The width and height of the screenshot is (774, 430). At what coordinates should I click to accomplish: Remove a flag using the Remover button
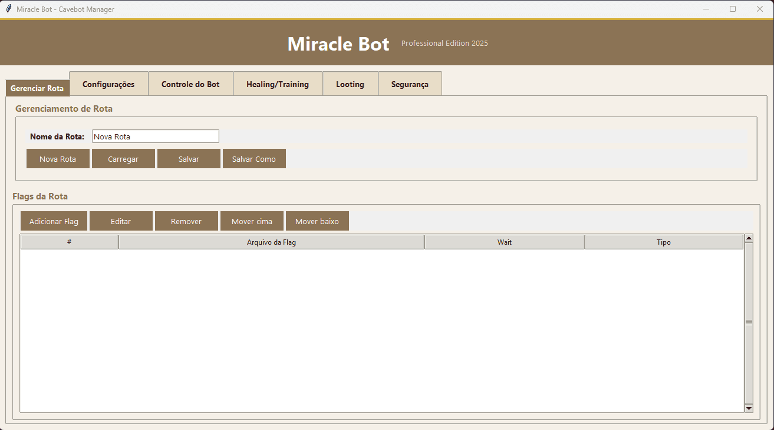tap(186, 221)
